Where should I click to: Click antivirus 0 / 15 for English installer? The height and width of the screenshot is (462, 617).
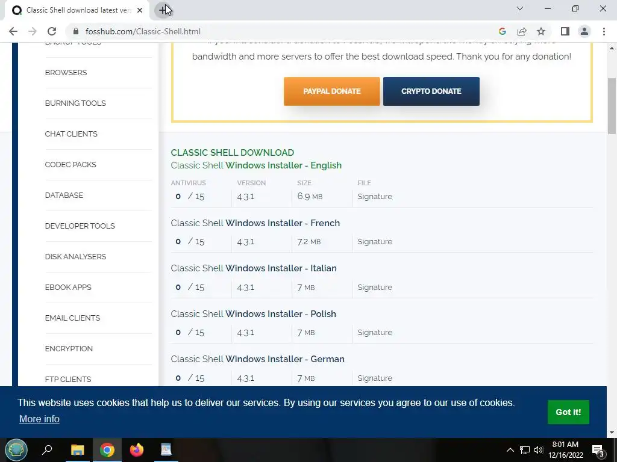pyautogui.click(x=190, y=197)
